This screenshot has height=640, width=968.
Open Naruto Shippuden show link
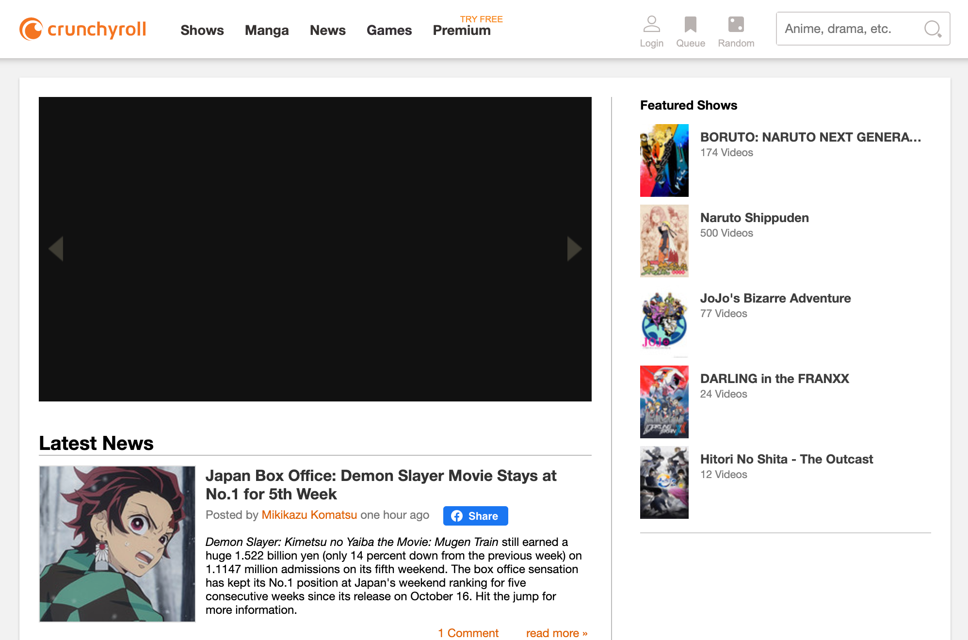point(755,218)
